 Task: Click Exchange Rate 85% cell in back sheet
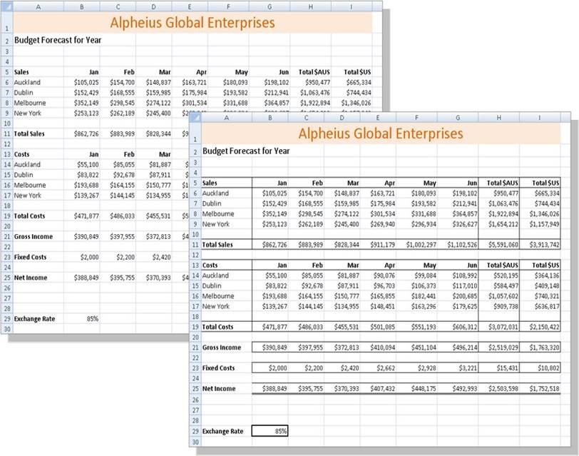pyautogui.click(x=81, y=318)
